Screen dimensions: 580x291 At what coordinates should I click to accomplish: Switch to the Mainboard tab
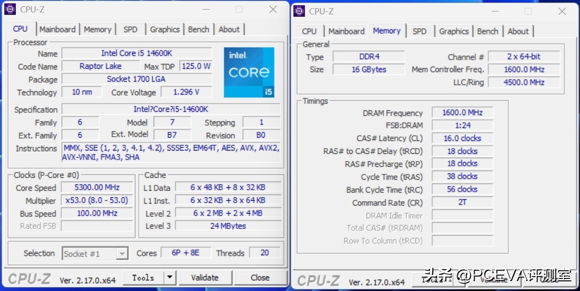(x=58, y=29)
